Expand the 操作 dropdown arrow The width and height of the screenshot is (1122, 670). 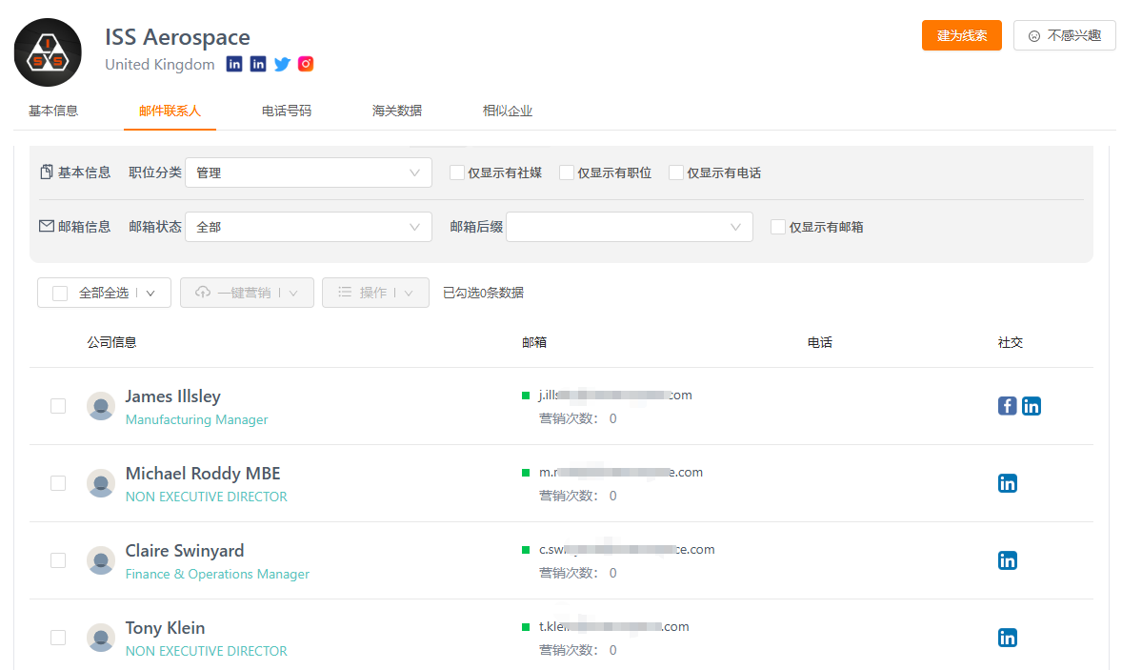[409, 293]
